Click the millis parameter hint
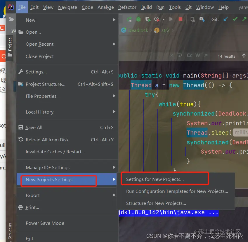The height and width of the screenshot is (242, 248). 240,133
